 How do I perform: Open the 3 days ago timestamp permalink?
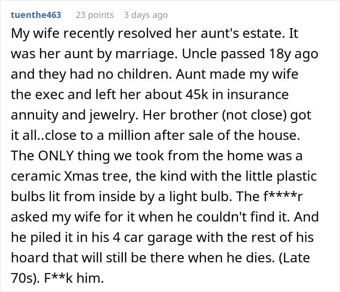tap(146, 15)
